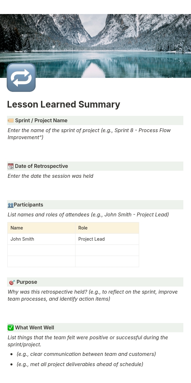191x383 pixels.
Task: Click the Project Lead table cell
Action: [x=107, y=239]
